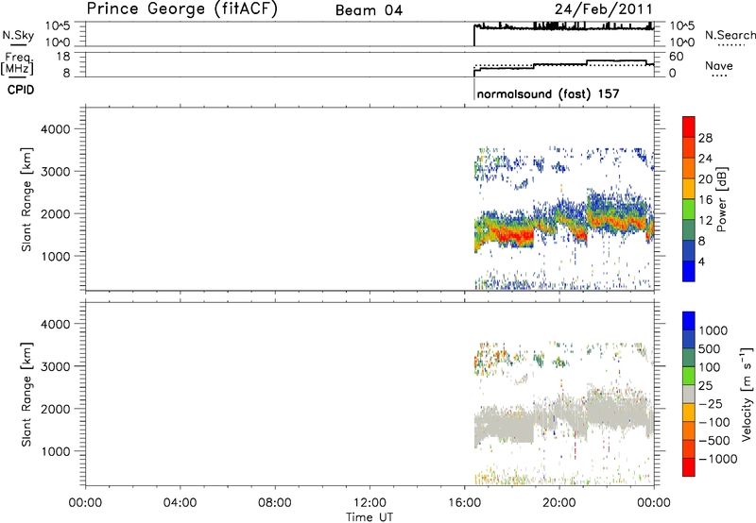Click the '28' value on Power colorbar
The image size is (756, 523).
pos(705,138)
